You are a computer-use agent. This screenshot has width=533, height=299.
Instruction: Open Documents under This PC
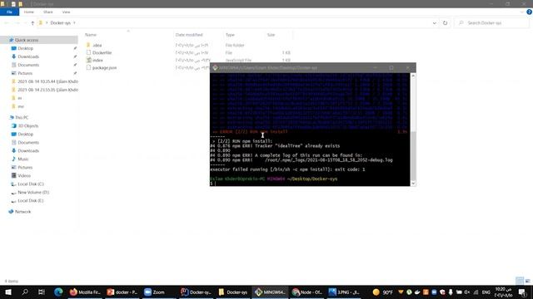pyautogui.click(x=28, y=143)
